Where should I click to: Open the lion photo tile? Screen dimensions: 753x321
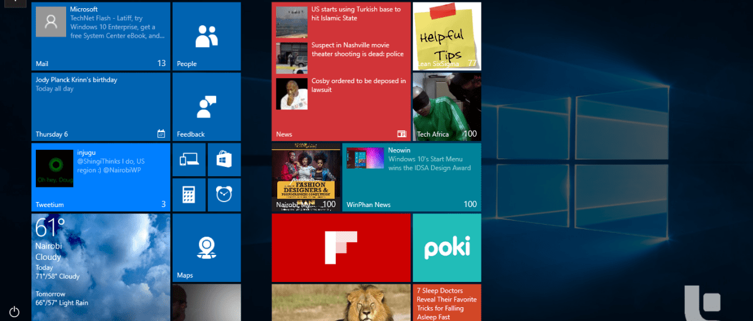click(x=341, y=302)
